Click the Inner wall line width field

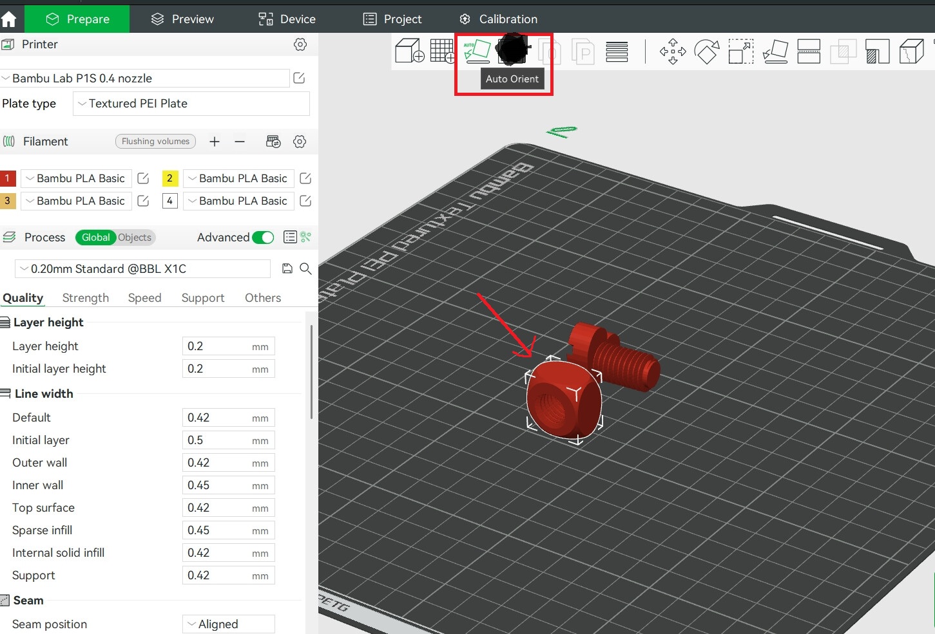229,485
